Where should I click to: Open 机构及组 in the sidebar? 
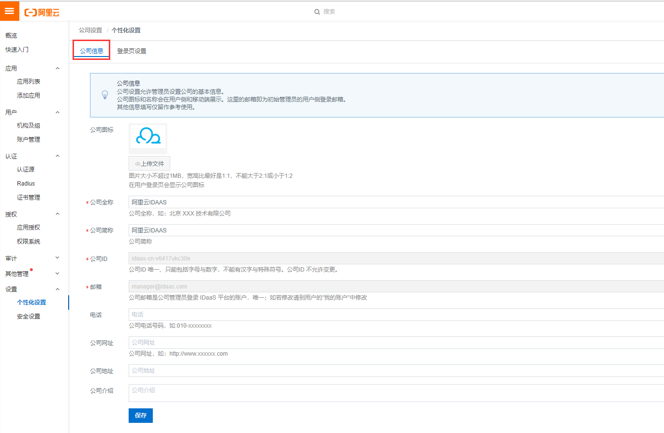(x=29, y=125)
